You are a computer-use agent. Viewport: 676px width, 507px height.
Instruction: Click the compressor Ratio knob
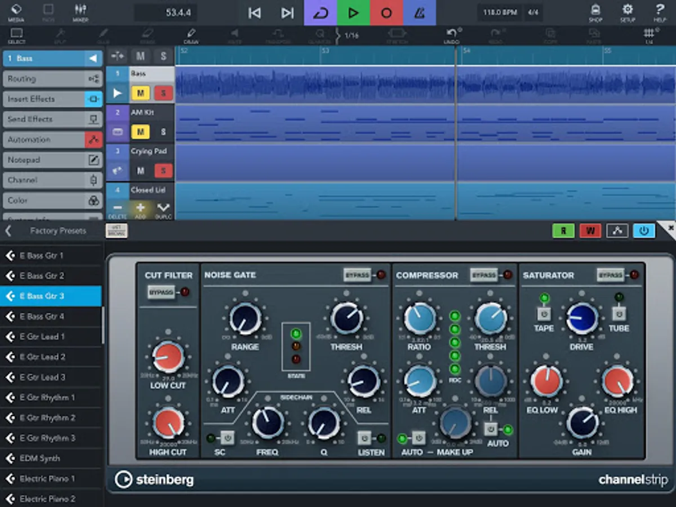[x=420, y=319]
